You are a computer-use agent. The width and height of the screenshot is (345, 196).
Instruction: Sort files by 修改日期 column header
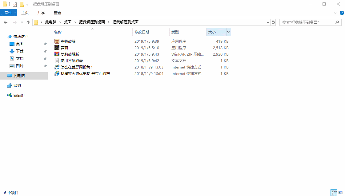pos(142,32)
